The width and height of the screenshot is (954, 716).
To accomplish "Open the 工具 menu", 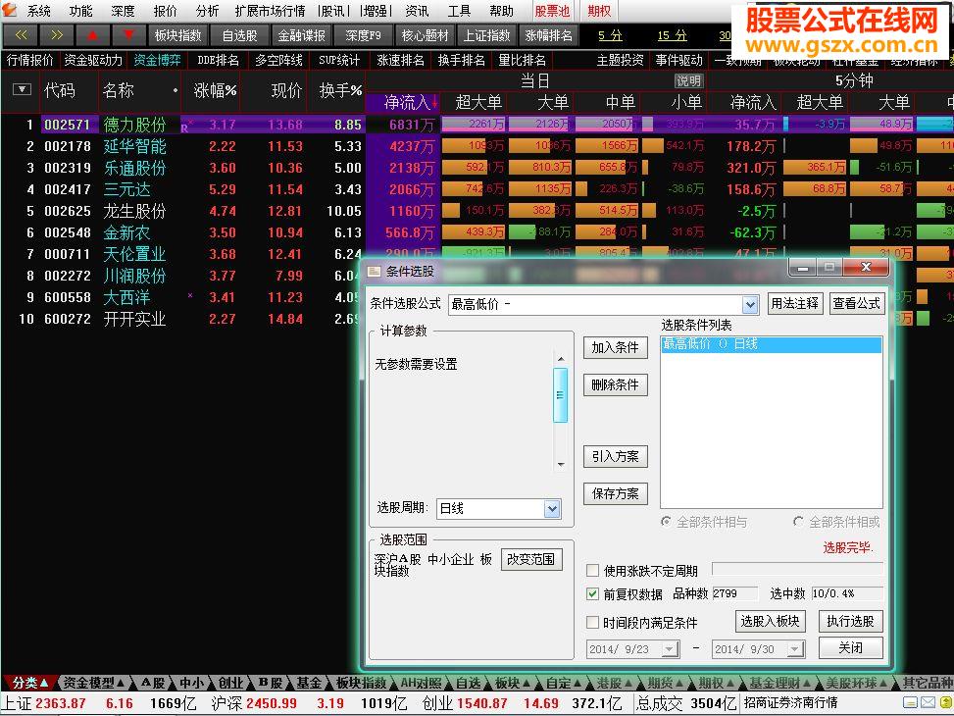I will 460,11.
